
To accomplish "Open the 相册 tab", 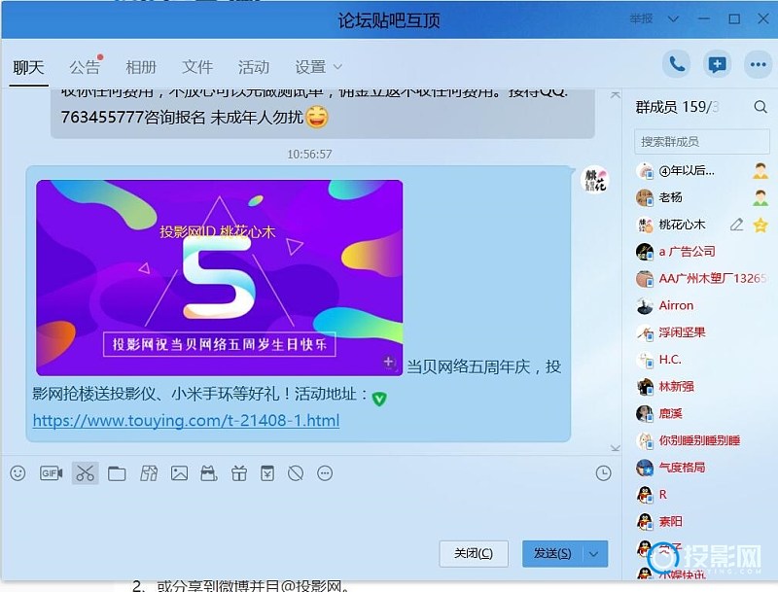I will [x=141, y=67].
